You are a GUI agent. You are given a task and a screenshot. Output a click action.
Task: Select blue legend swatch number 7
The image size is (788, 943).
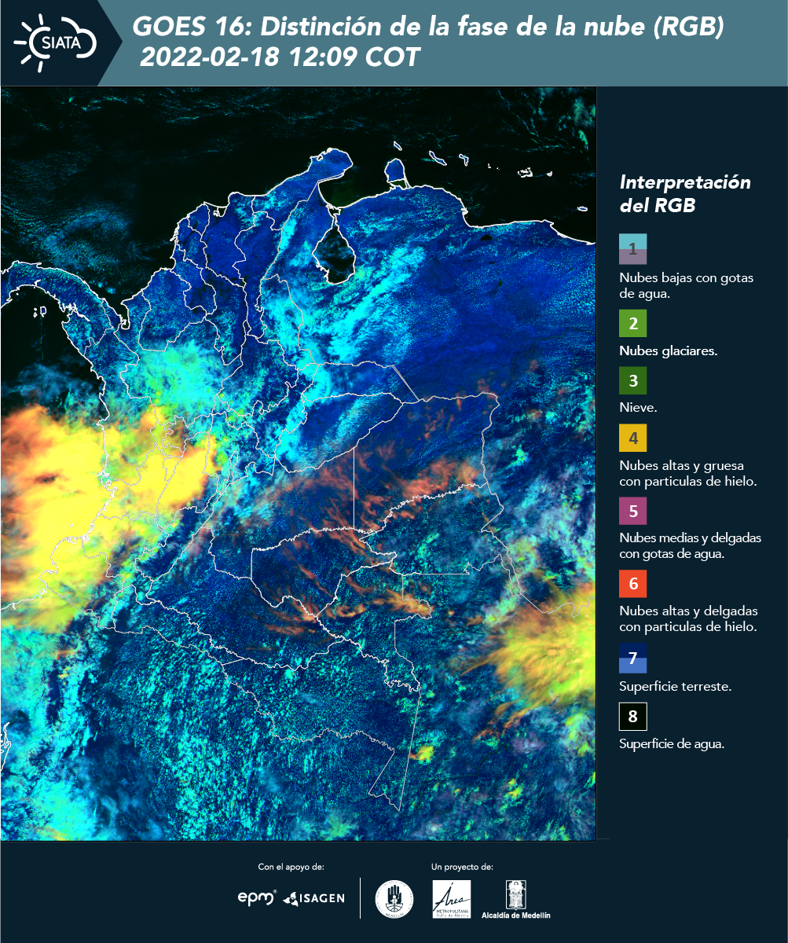(x=632, y=658)
